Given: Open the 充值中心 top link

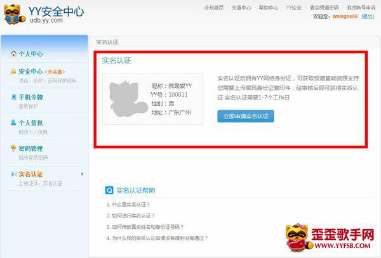Looking at the screenshot, I should coord(241,8).
